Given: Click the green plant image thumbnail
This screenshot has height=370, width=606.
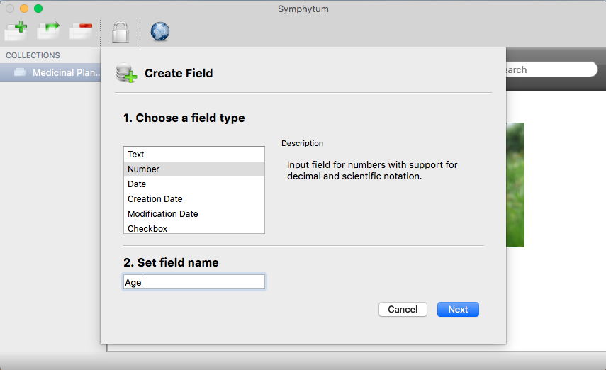Looking at the screenshot, I should pos(515,185).
